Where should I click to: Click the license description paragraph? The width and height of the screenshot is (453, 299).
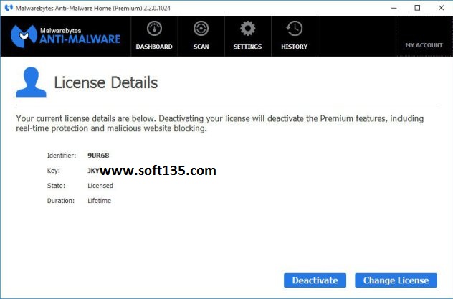click(x=220, y=123)
